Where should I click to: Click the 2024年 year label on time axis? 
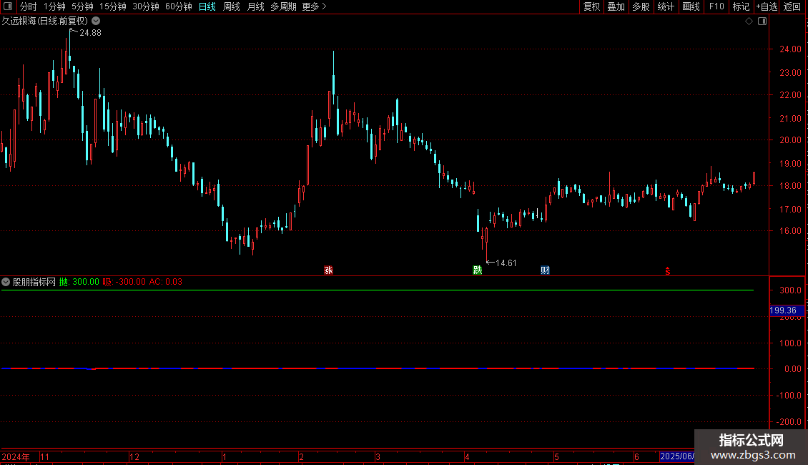pyautogui.click(x=16, y=456)
